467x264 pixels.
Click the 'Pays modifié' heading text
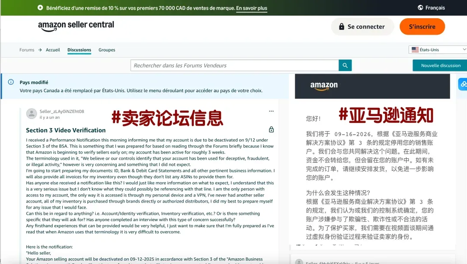click(34, 82)
